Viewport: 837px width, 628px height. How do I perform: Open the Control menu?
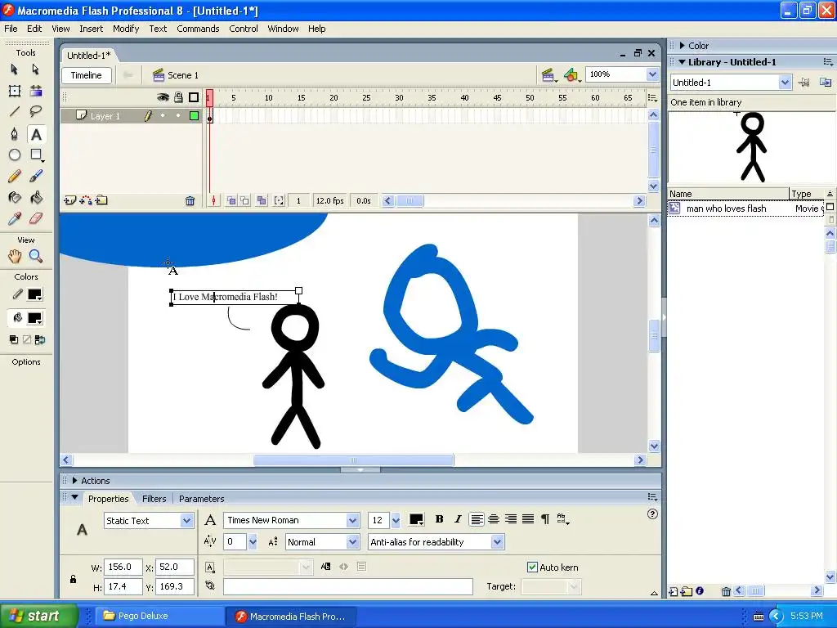pos(244,29)
